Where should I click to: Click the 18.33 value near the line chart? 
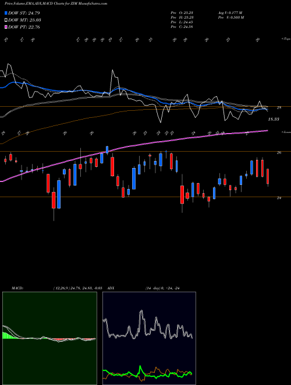point(274,120)
